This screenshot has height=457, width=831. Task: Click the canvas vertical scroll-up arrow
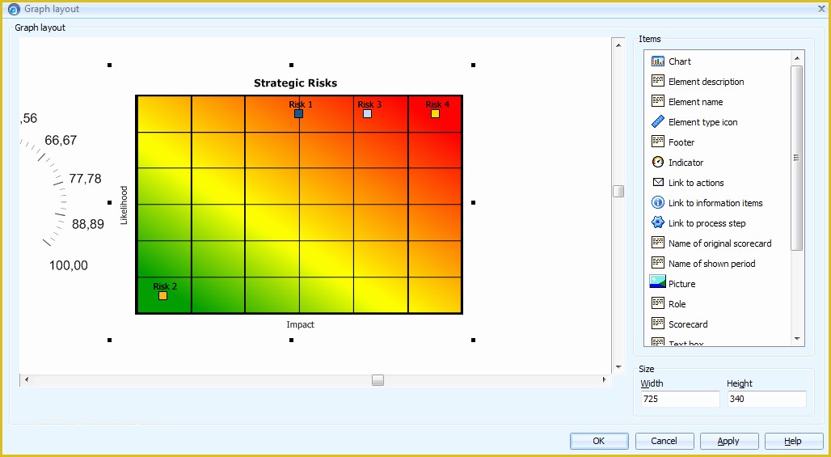618,45
